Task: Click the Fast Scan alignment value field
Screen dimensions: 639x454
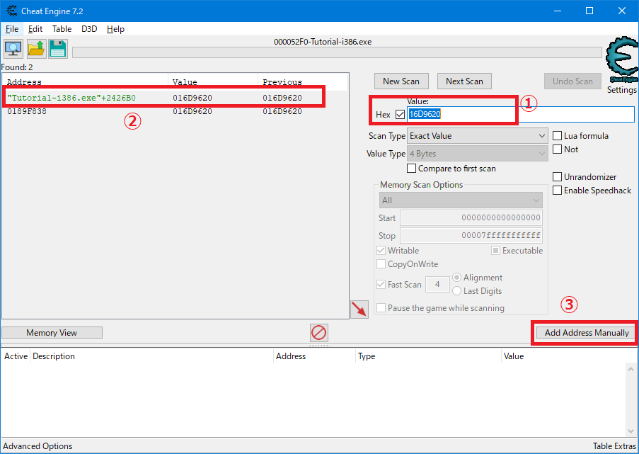Action: point(437,284)
